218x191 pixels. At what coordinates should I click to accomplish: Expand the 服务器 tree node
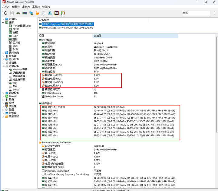point(3,56)
